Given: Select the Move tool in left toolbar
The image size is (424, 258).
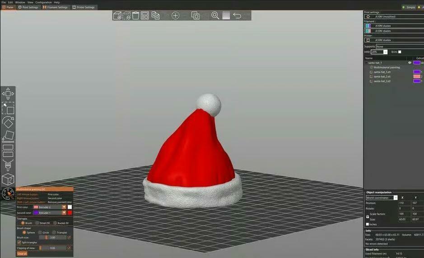Looking at the screenshot, I should coord(8,94).
